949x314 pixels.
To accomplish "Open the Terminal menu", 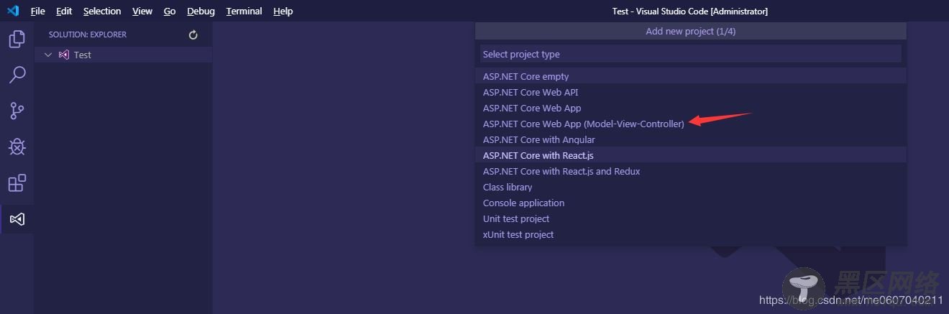I will point(244,11).
